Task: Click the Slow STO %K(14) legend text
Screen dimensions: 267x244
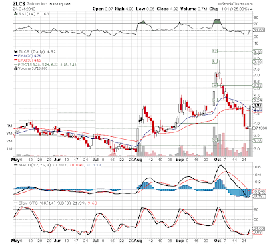Action: pos(57,203)
